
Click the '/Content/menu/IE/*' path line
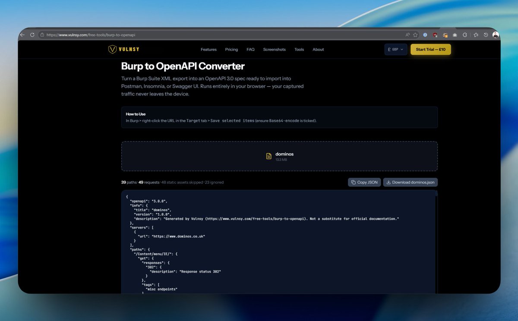pyautogui.click(x=156, y=254)
